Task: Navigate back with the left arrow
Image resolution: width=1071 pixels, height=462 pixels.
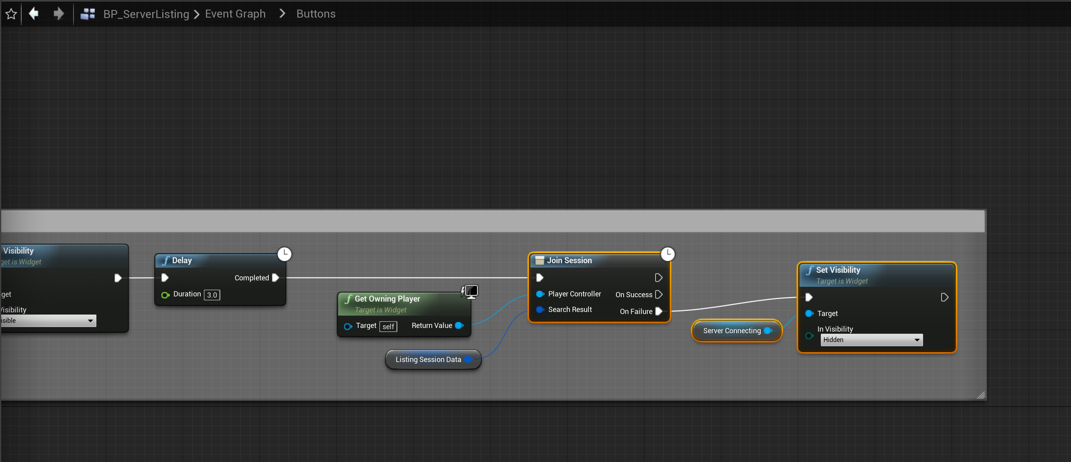Action: pyautogui.click(x=34, y=14)
